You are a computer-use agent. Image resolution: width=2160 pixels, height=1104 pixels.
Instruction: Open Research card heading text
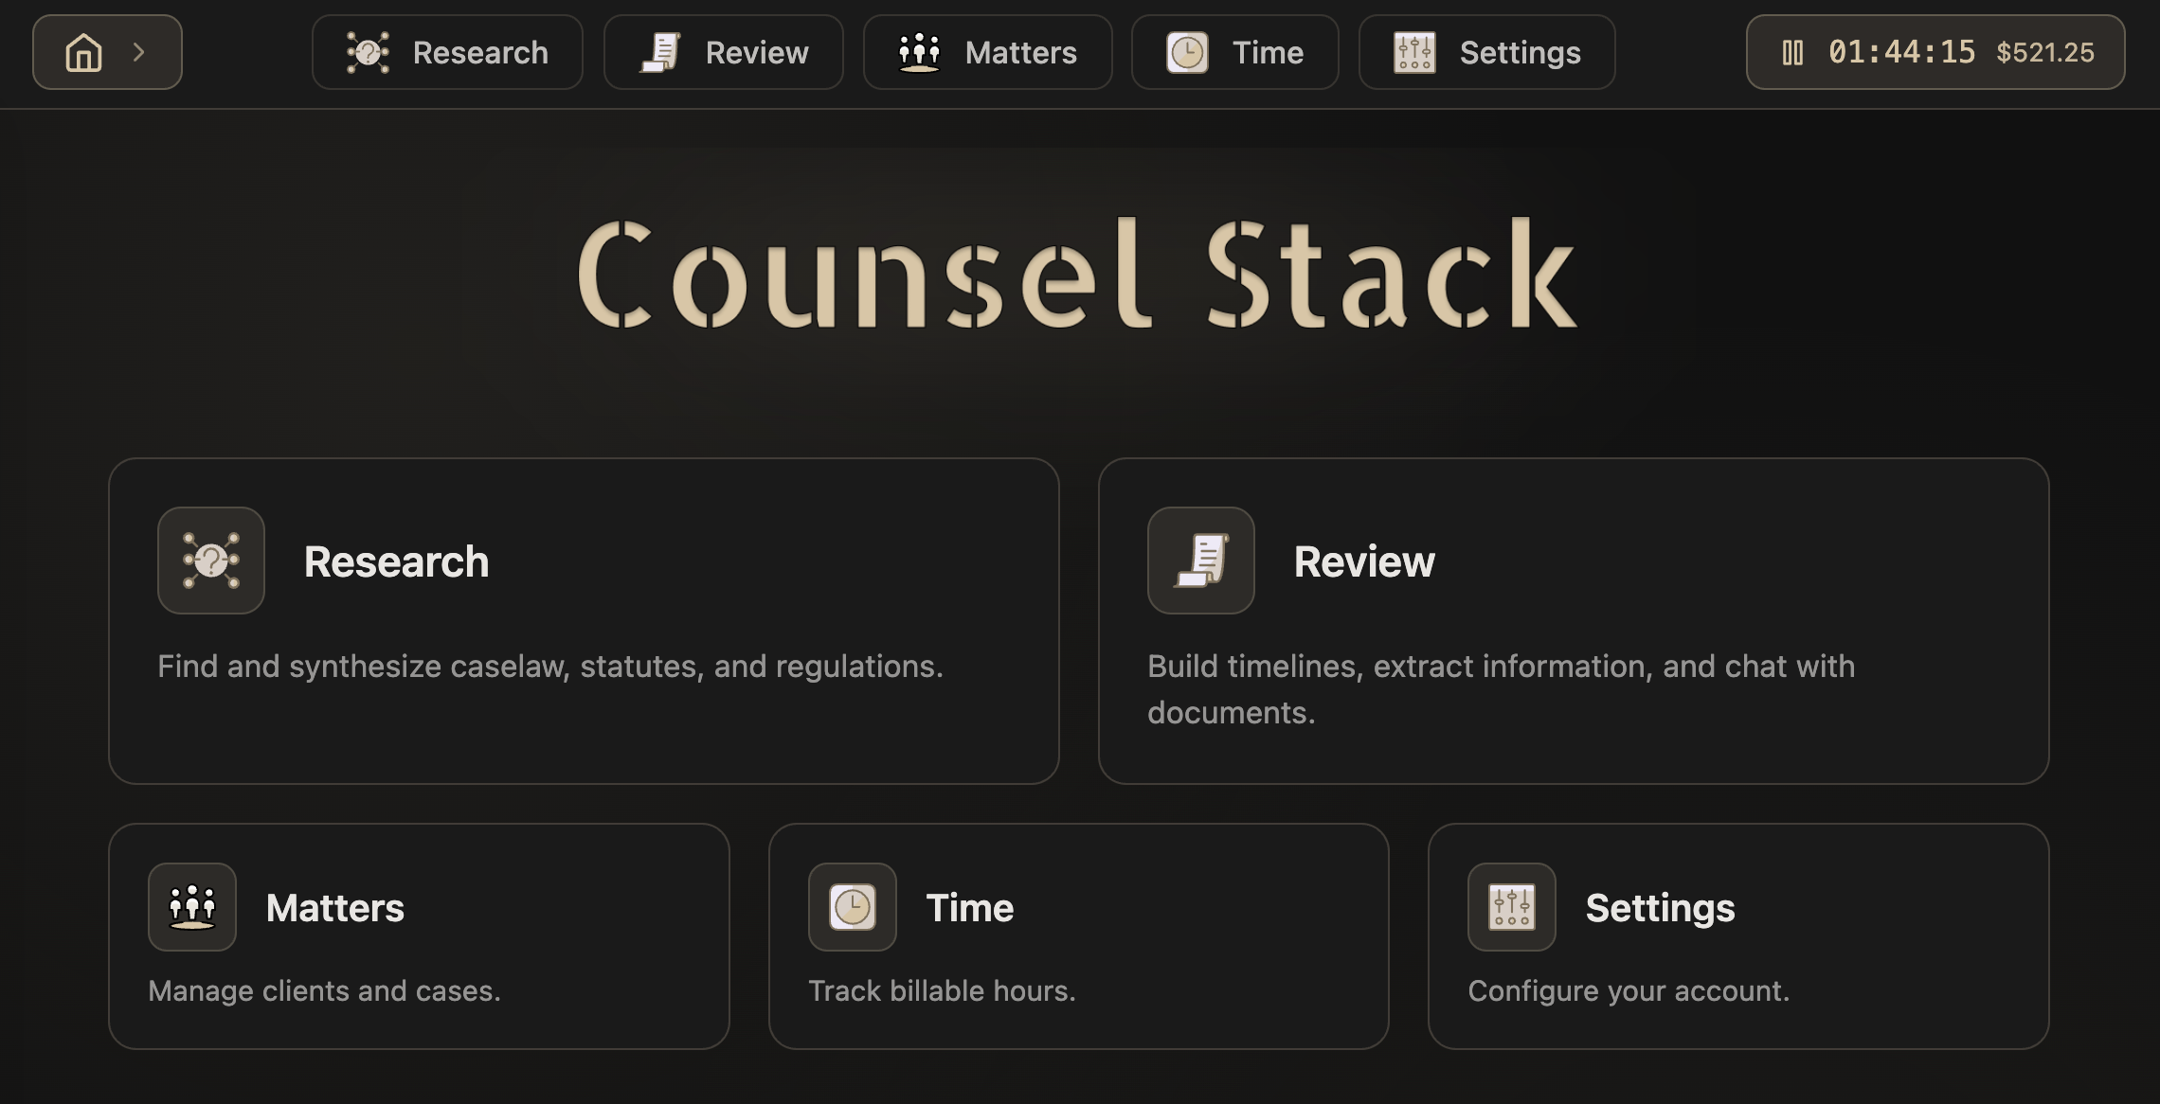(x=396, y=561)
